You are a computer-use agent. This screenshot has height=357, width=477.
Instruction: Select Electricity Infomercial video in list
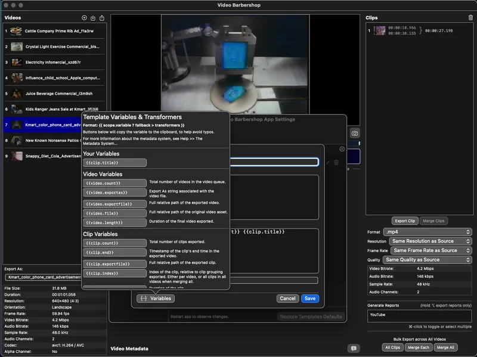[x=55, y=62]
